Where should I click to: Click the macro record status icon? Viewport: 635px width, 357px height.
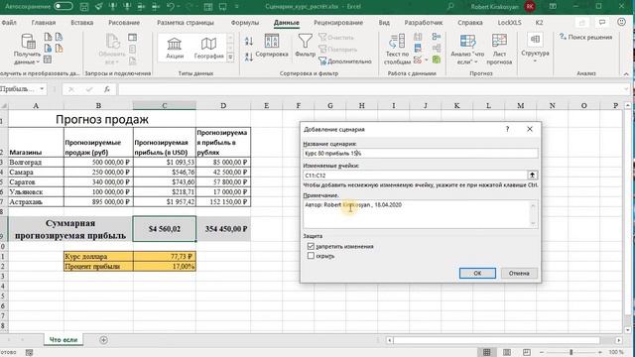point(29,353)
